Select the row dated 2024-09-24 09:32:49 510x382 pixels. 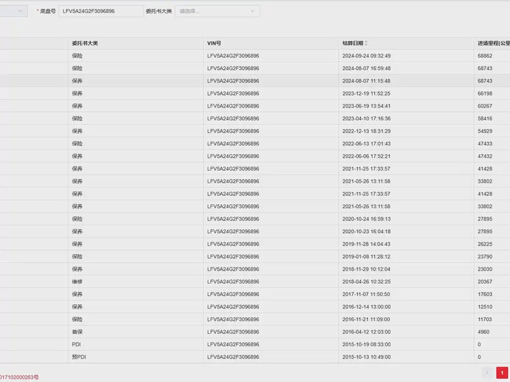pos(366,56)
